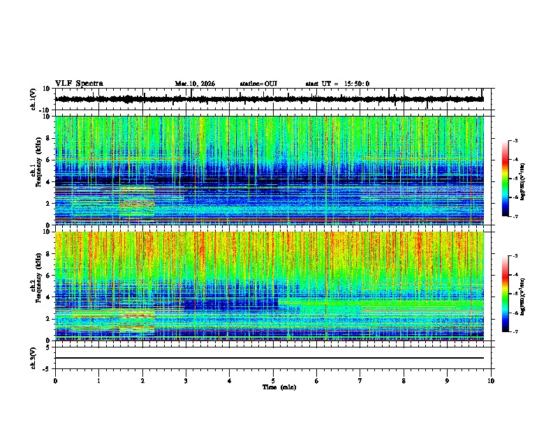The height and width of the screenshot is (427, 553).
Task: Click the "VLF Spectra" plot title
Action: [79, 84]
